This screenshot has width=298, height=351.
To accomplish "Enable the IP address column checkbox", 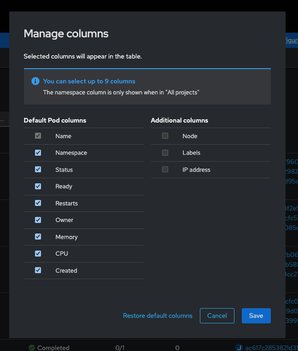I will (165, 170).
